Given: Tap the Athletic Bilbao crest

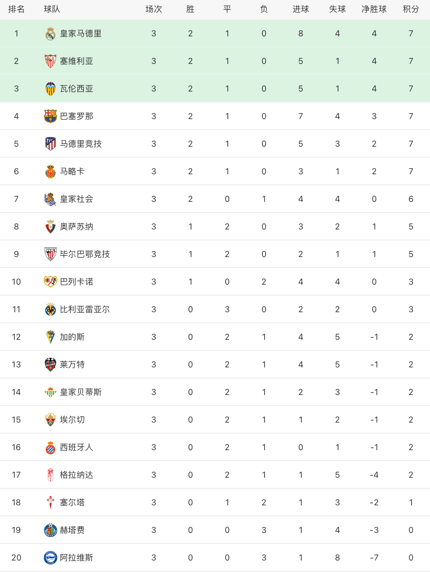Looking at the screenshot, I should [x=51, y=254].
